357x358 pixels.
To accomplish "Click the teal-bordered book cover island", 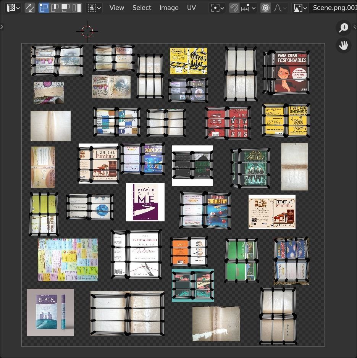I will [x=193, y=285].
